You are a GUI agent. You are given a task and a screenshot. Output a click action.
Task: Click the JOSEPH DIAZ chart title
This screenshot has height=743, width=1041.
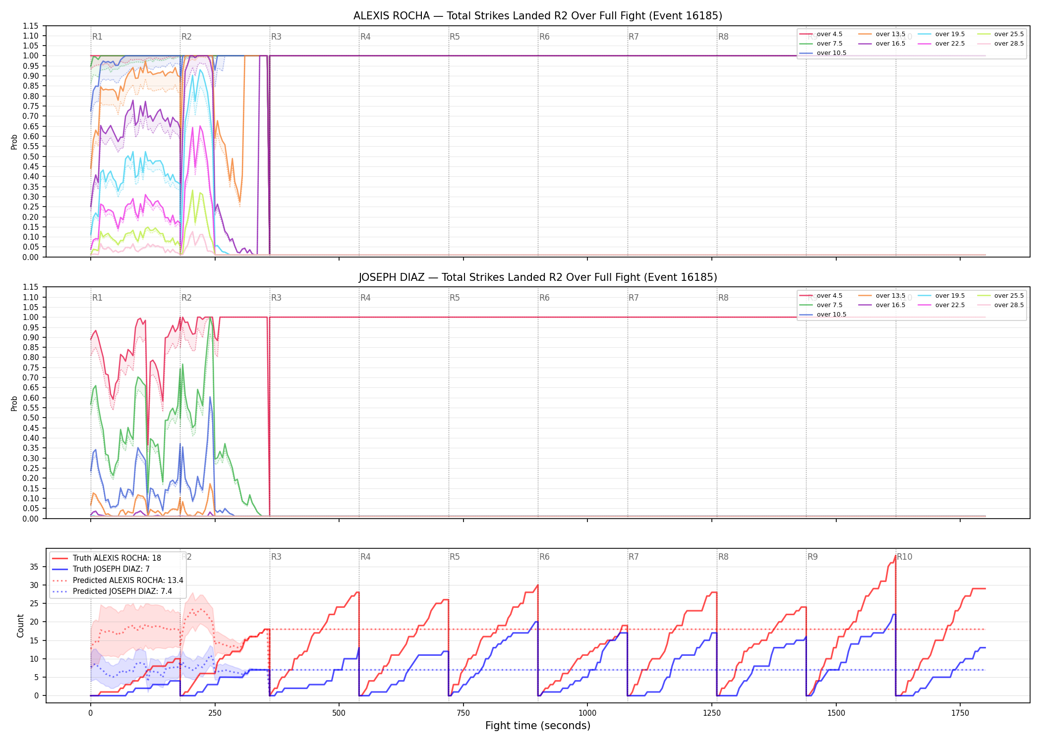[538, 277]
